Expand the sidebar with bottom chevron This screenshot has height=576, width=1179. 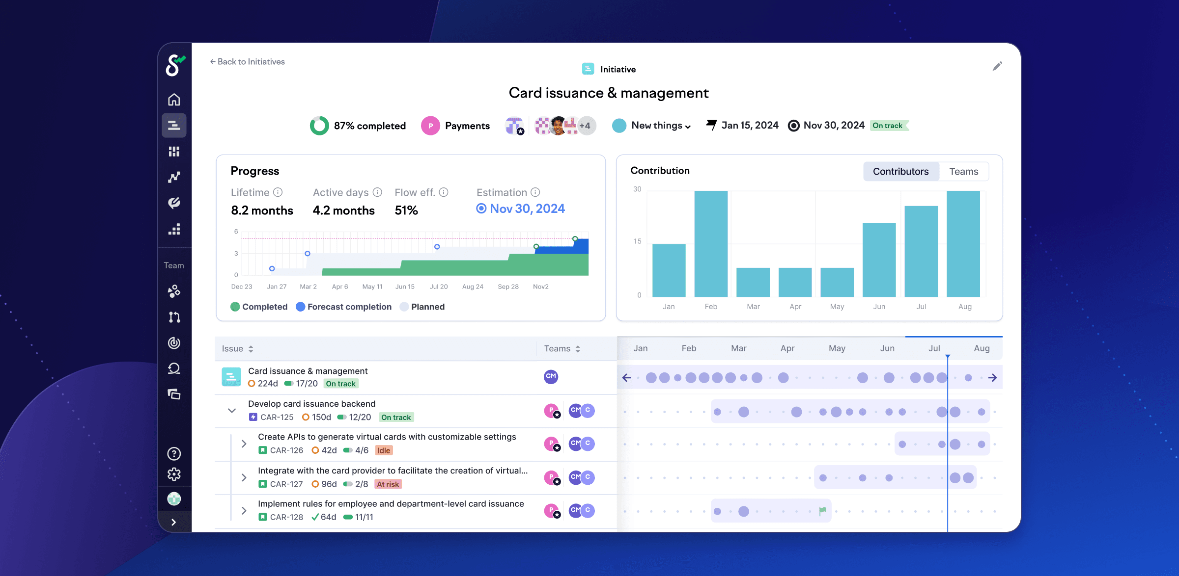coord(174,522)
